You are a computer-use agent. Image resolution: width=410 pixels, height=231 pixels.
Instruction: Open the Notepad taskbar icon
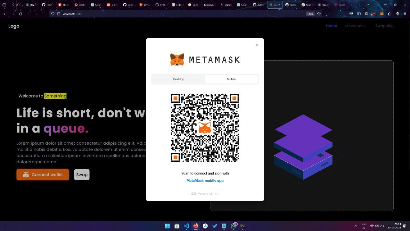click(x=224, y=226)
